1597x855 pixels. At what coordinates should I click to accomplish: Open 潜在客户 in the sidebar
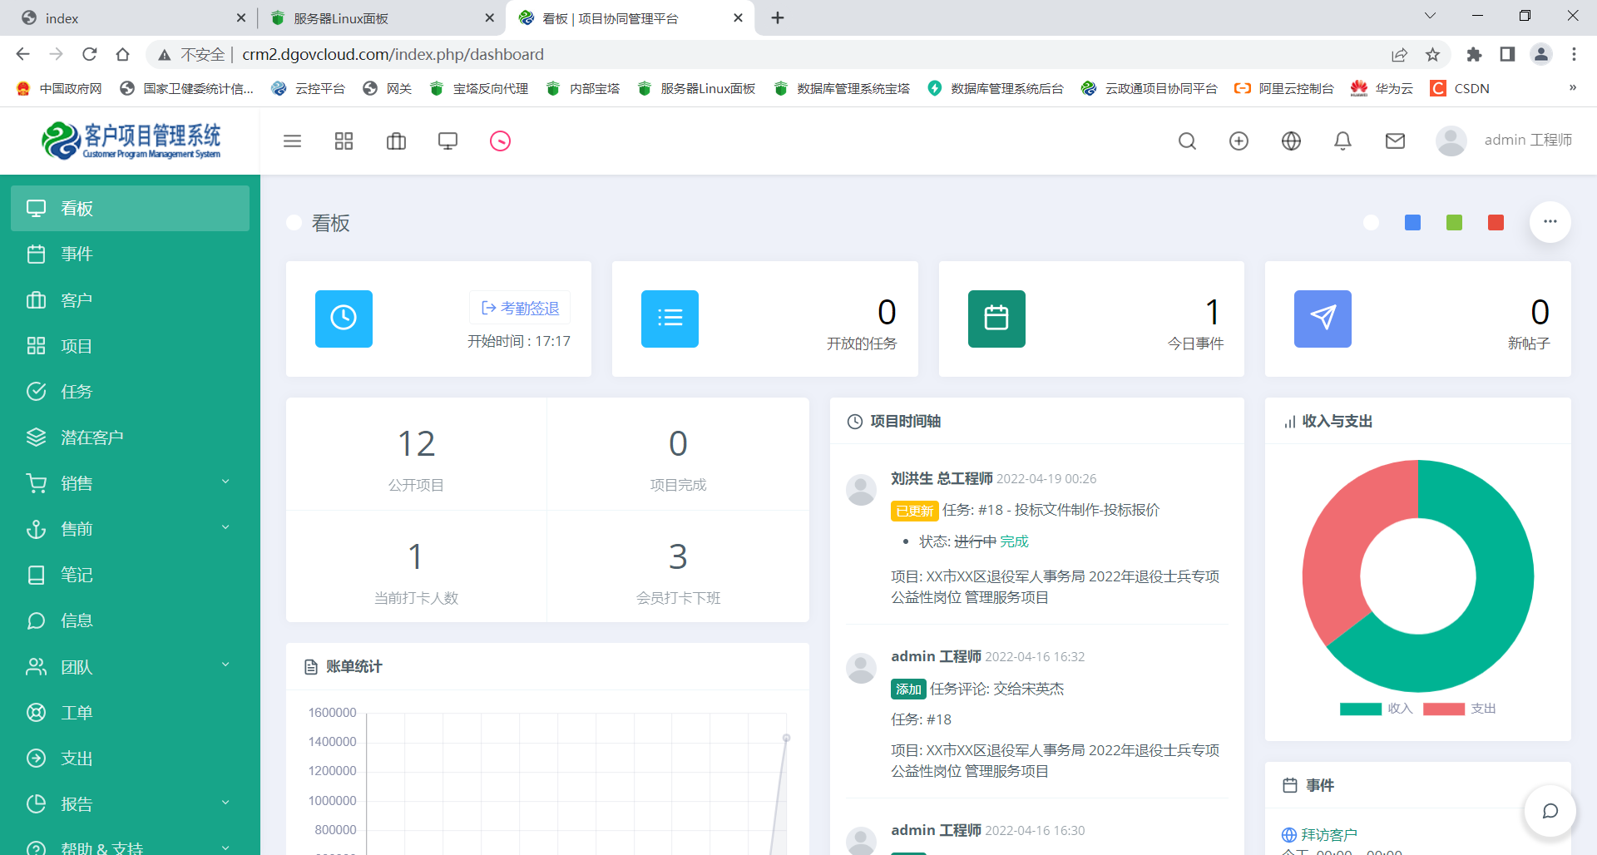[91, 437]
